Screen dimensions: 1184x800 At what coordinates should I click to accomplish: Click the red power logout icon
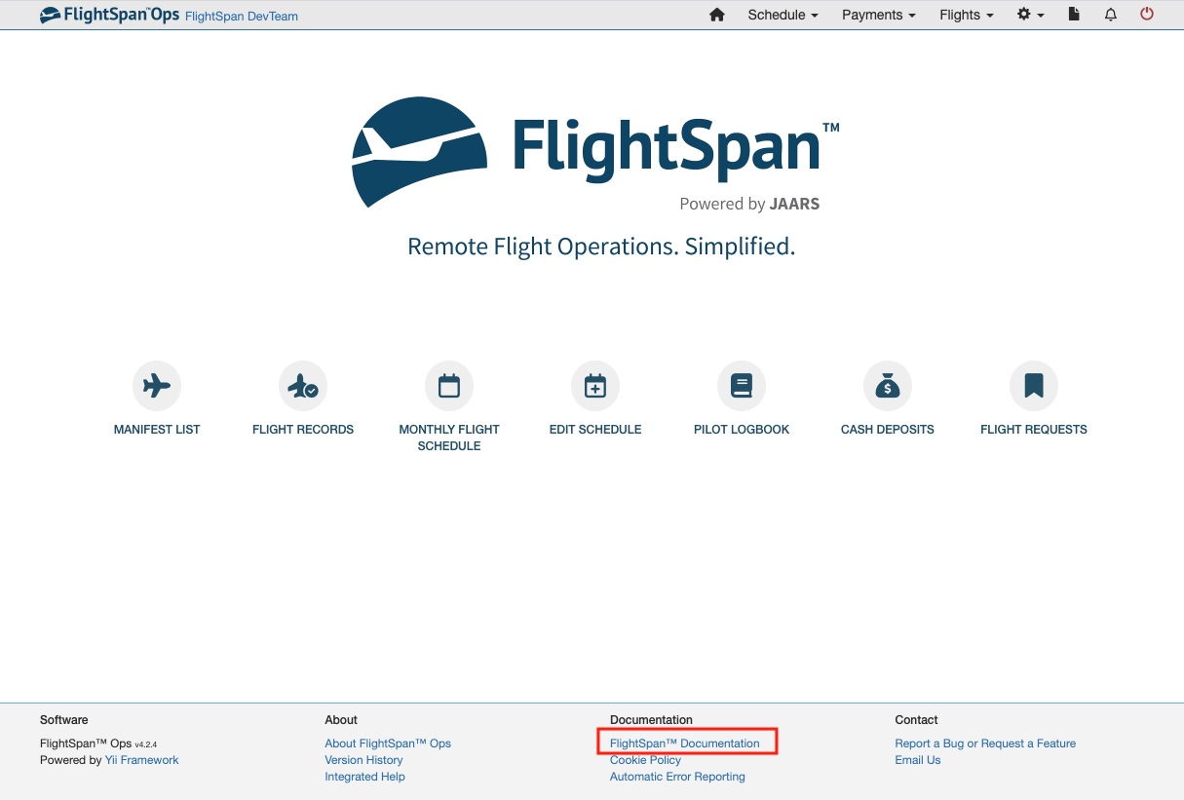pyautogui.click(x=1147, y=15)
